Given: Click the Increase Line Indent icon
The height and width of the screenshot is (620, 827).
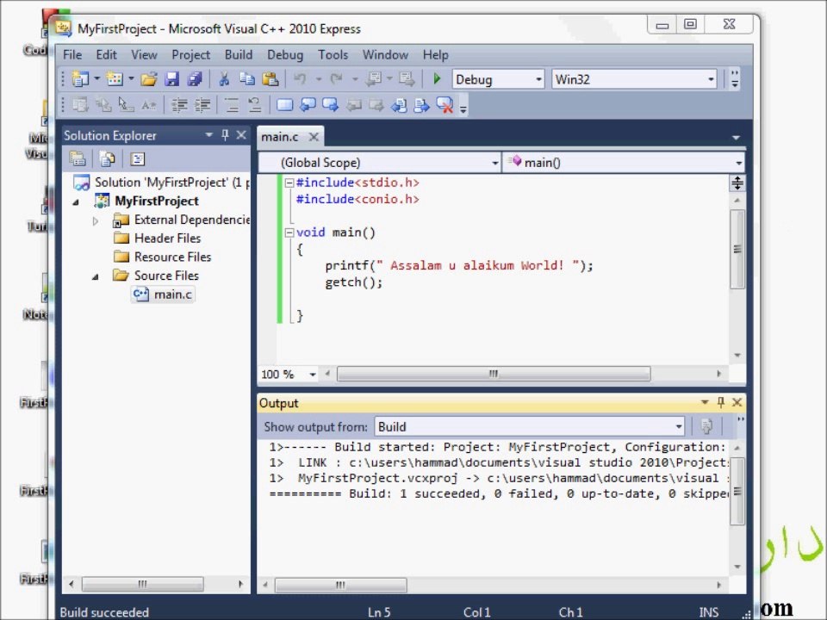Looking at the screenshot, I should [x=202, y=105].
